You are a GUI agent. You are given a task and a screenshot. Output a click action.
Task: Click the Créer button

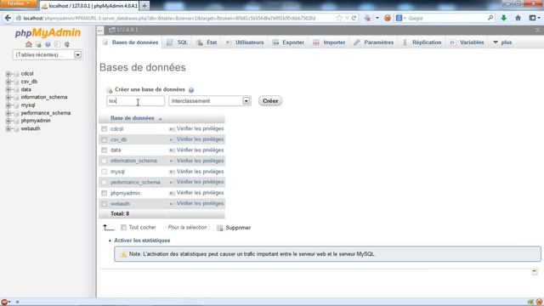pyautogui.click(x=270, y=101)
